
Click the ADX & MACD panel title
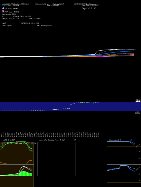click(x=9, y=140)
